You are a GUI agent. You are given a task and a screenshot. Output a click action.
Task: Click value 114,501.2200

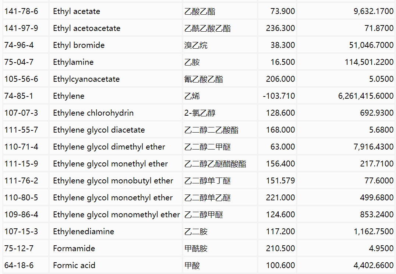(369, 62)
